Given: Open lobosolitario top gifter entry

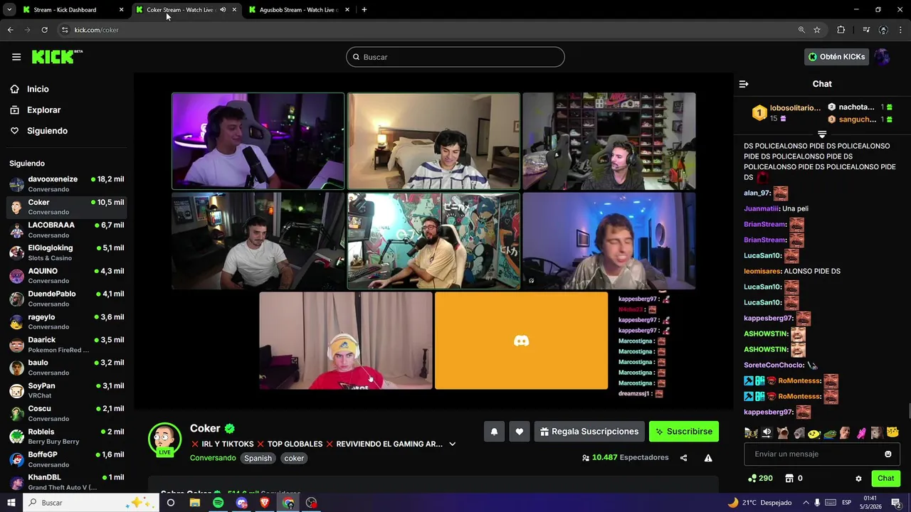Looking at the screenshot, I should (x=786, y=113).
